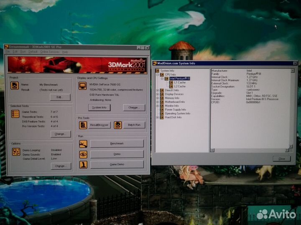Click Close in the System Info dialog
This screenshot has height=225, width=301.
pos(281,159)
